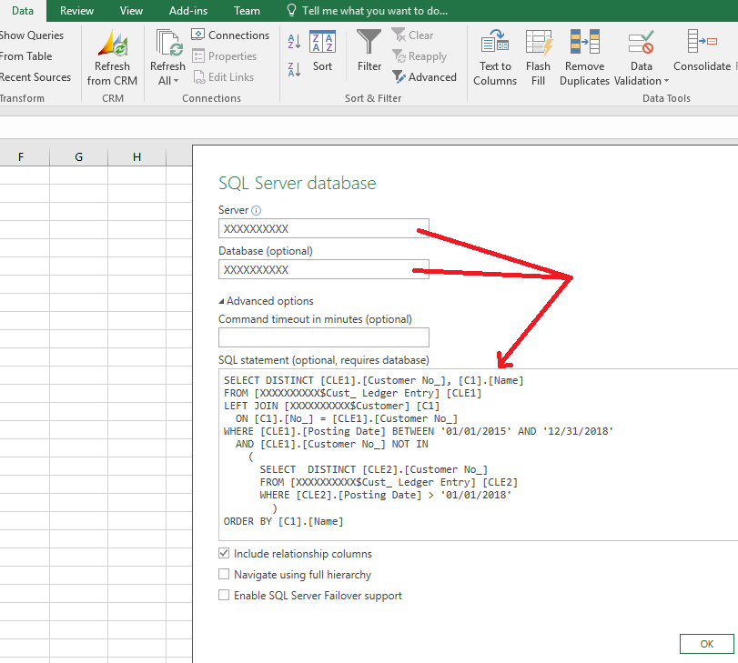Click the Server info icon
The image size is (738, 663).
click(256, 210)
